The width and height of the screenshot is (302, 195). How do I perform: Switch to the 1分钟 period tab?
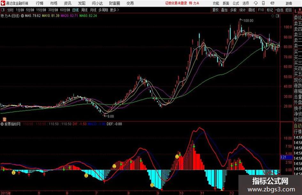tap(20, 10)
